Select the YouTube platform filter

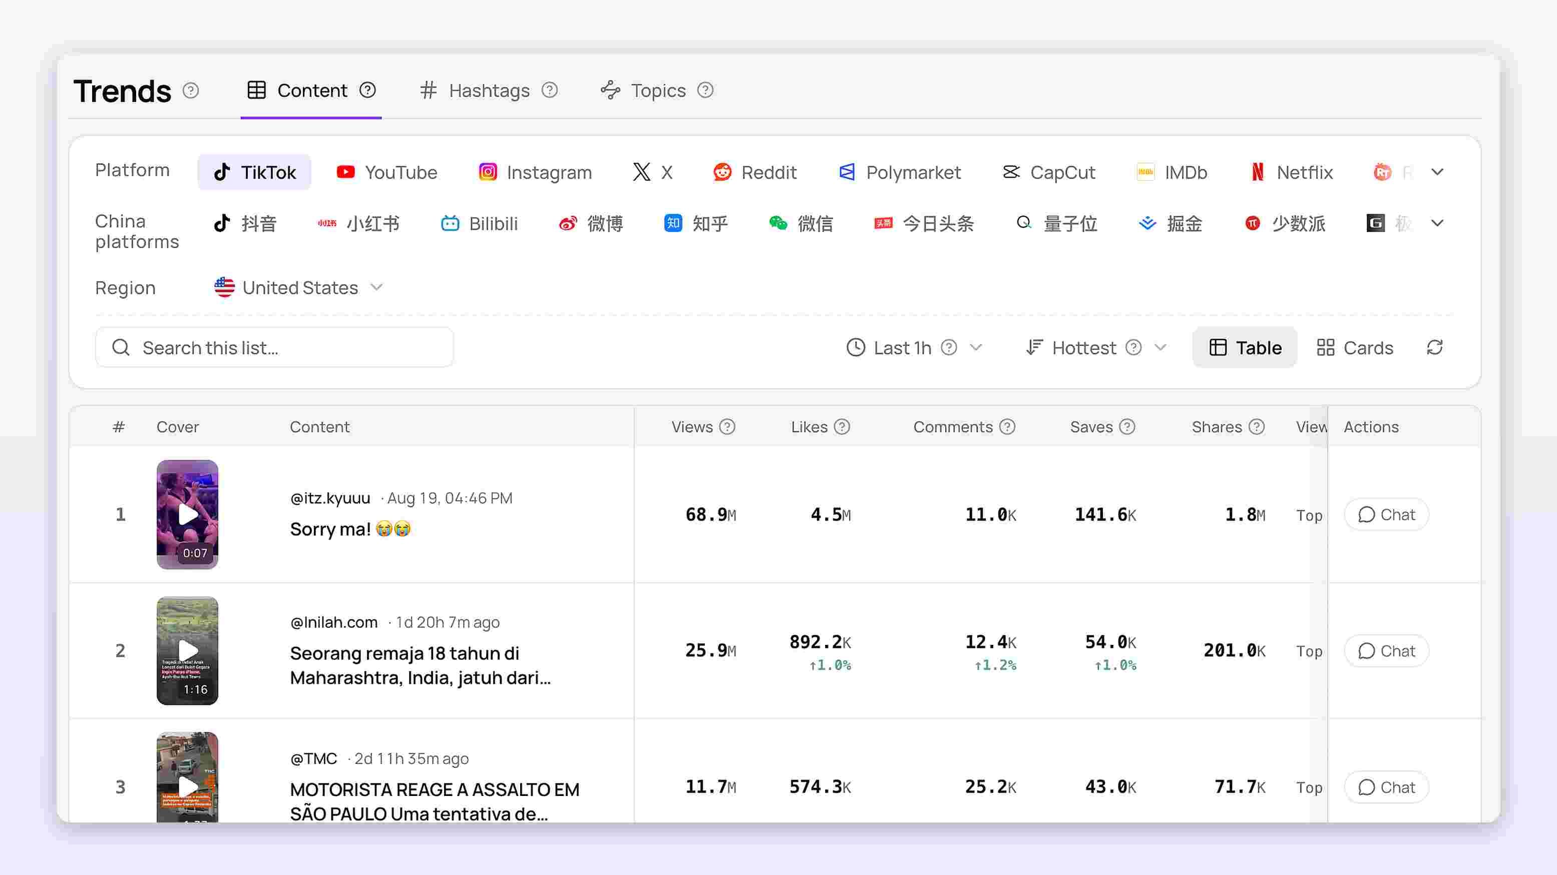[387, 172]
